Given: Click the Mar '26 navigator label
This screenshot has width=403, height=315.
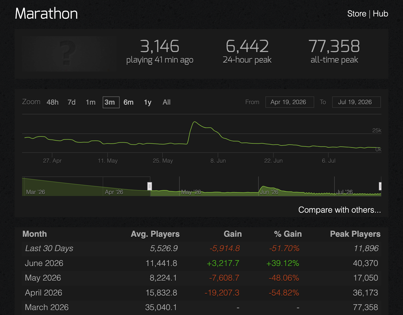Looking at the screenshot, I should pos(35,192).
